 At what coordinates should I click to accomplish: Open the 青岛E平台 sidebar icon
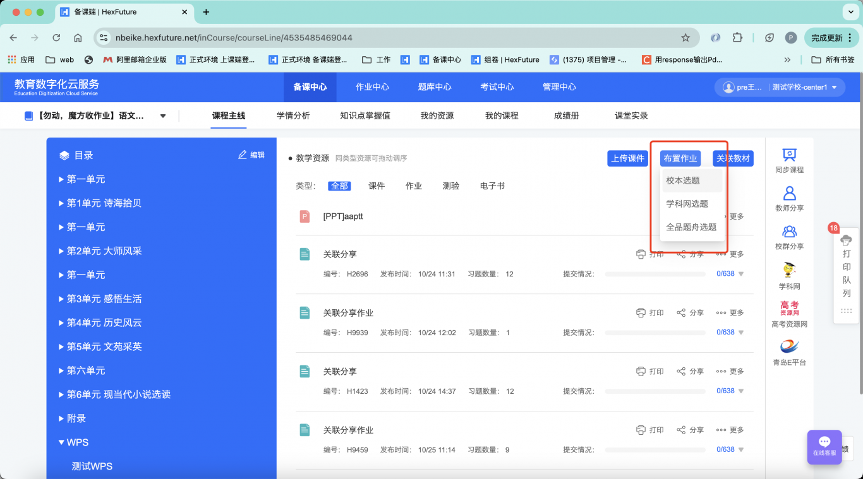[x=789, y=353]
